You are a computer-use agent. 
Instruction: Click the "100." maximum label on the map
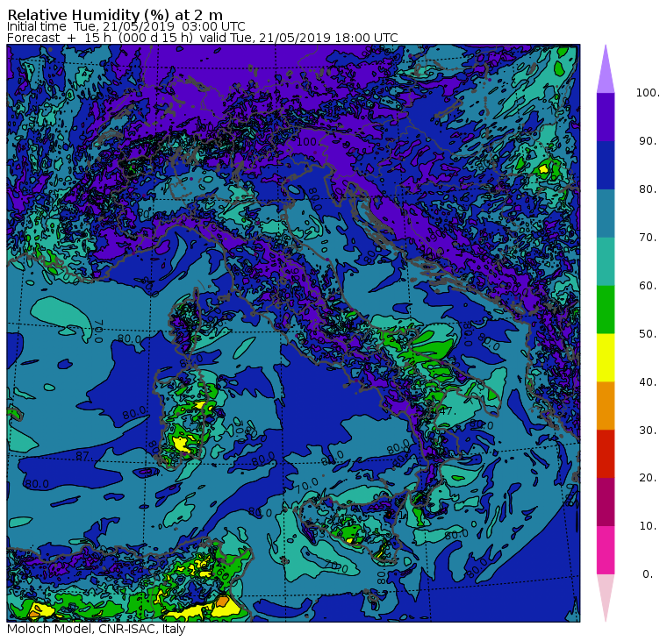[306, 141]
